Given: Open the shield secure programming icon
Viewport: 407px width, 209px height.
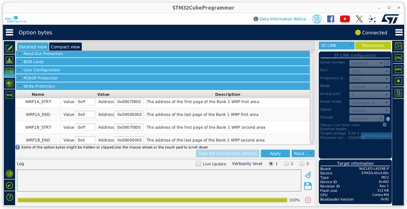Looking at the screenshot, I should click(x=9, y=84).
